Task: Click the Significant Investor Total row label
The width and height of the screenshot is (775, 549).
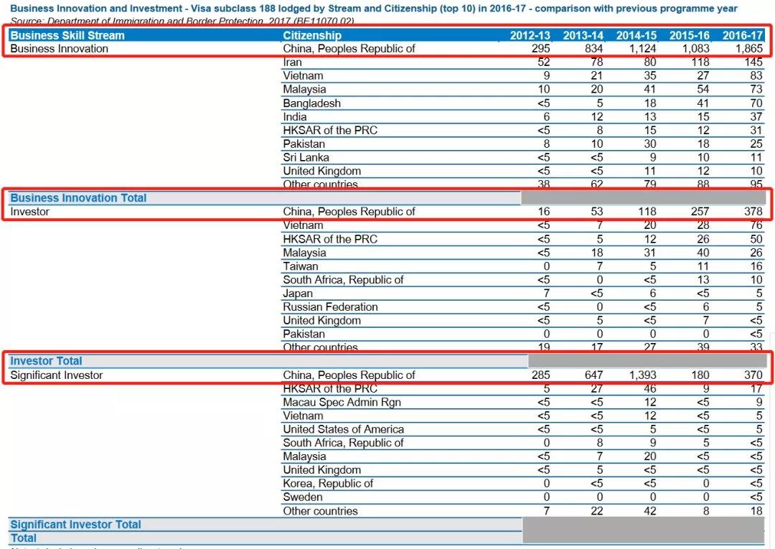Action: (x=75, y=525)
